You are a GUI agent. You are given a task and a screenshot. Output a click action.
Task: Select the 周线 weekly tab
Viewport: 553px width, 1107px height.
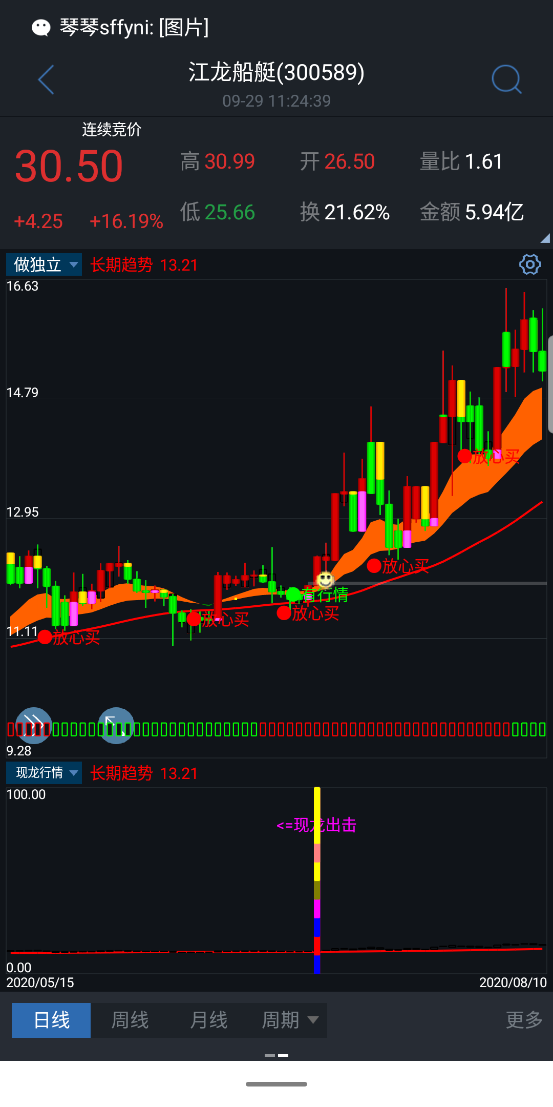pyautogui.click(x=130, y=1020)
